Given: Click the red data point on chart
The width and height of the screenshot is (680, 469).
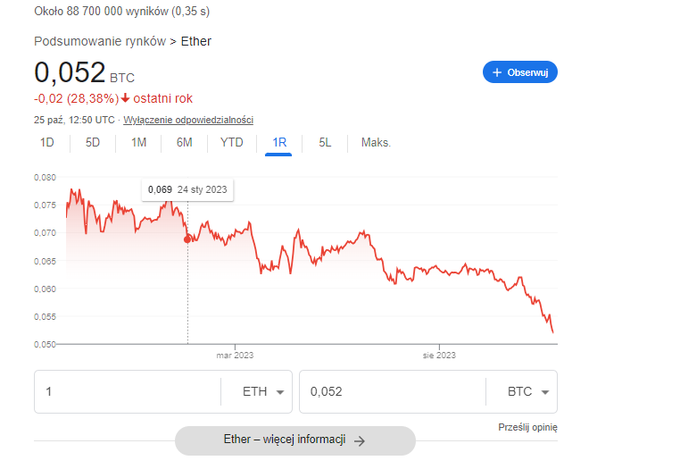Looking at the screenshot, I should 187,239.
